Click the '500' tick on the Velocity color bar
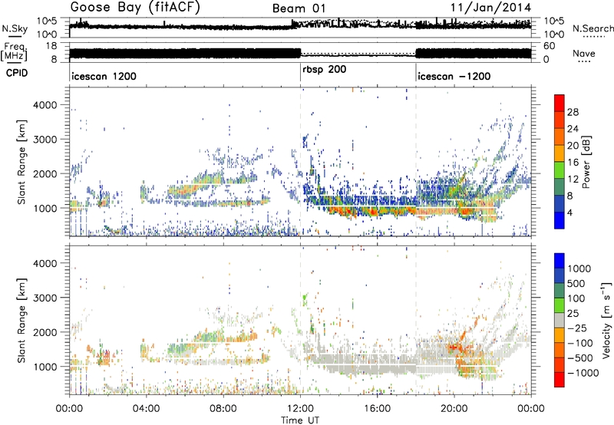 576,283
